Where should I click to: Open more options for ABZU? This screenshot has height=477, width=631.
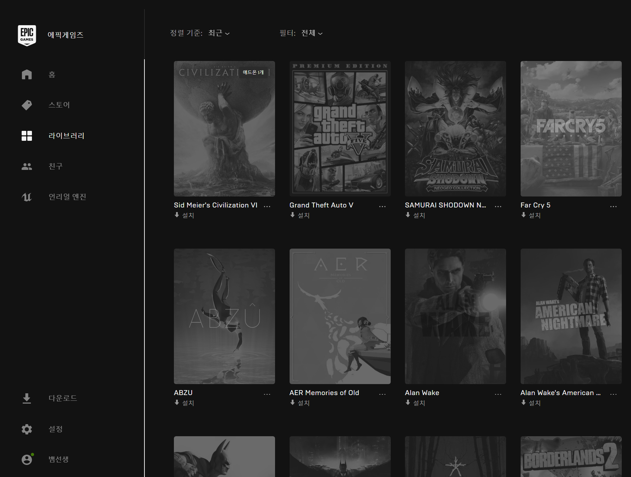click(267, 394)
